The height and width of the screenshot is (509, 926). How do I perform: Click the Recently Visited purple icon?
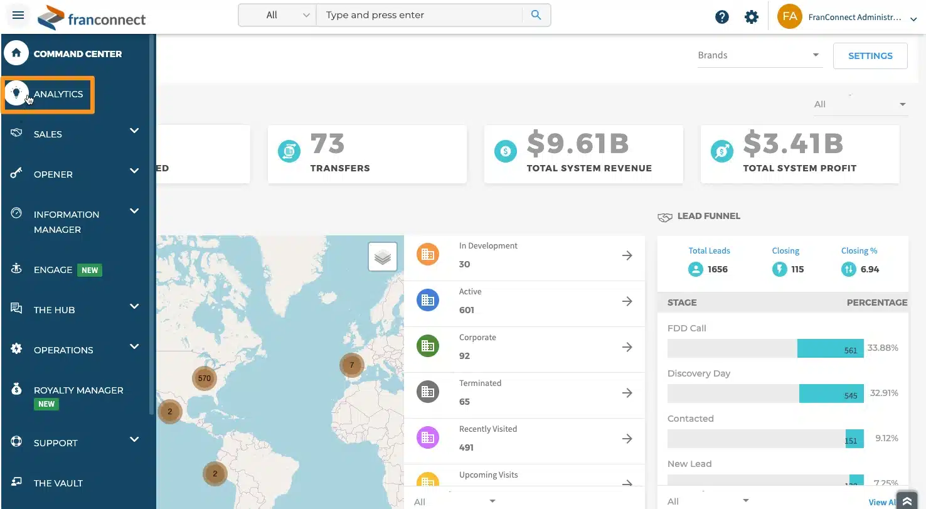click(428, 438)
